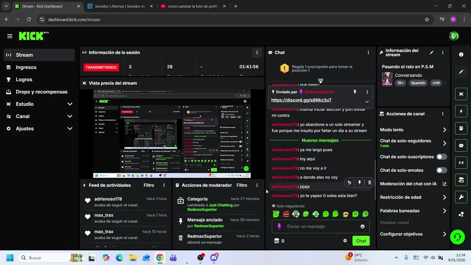
Task: Open the user avatar menu
Action: tap(454, 36)
